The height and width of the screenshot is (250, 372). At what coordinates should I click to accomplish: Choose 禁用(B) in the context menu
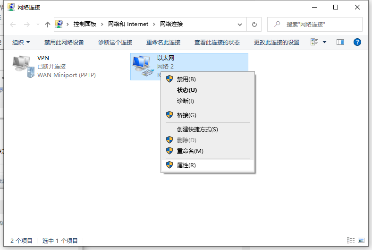186,79
